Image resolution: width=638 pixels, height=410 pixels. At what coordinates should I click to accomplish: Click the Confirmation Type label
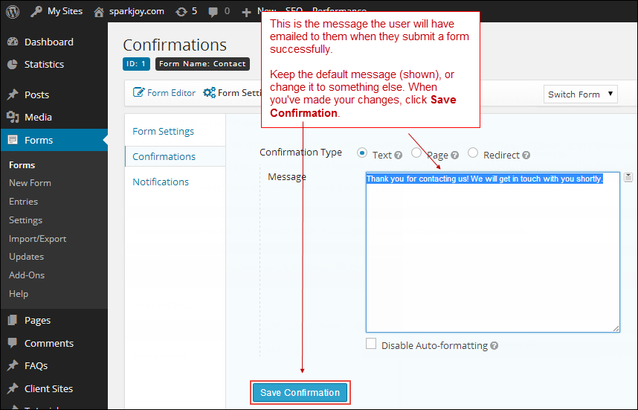[300, 152]
